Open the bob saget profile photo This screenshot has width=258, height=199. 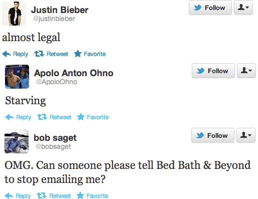coord(17,141)
